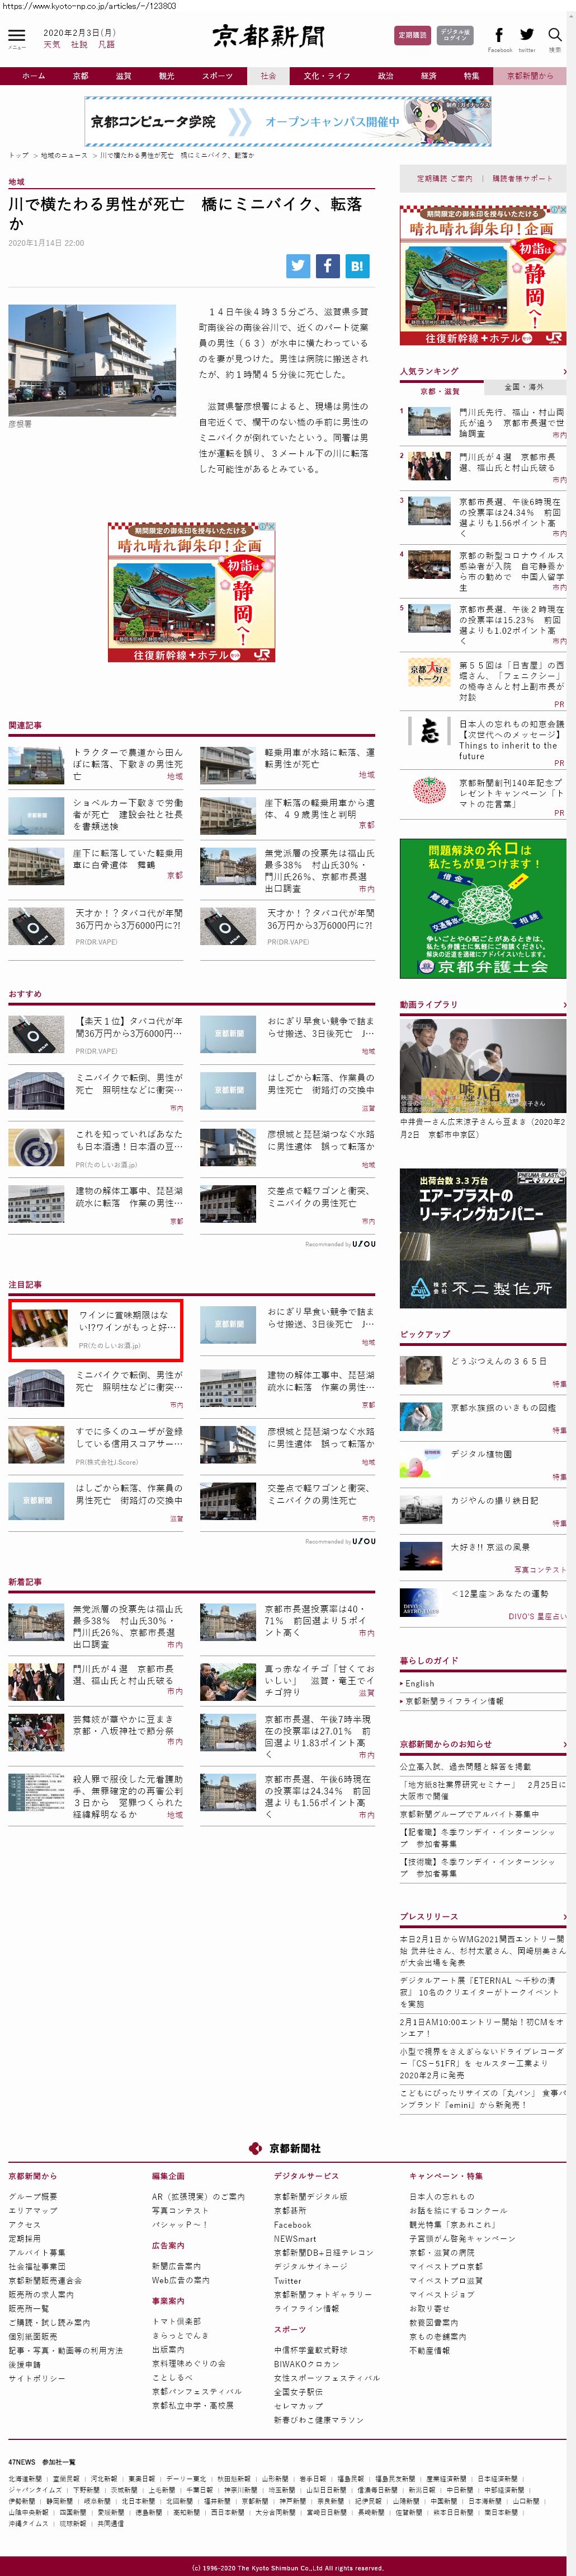This screenshot has width=576, height=2576.
Task: Select the 京都・滋賀 ranking tab
Action: [x=440, y=391]
